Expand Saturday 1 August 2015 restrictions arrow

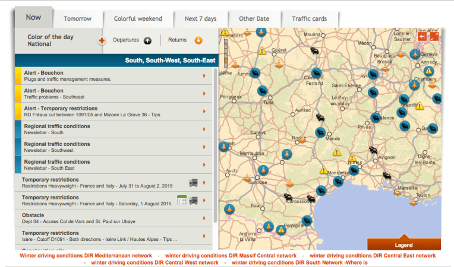204,201
